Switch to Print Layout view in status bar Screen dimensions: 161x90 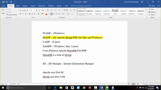(133, 84)
